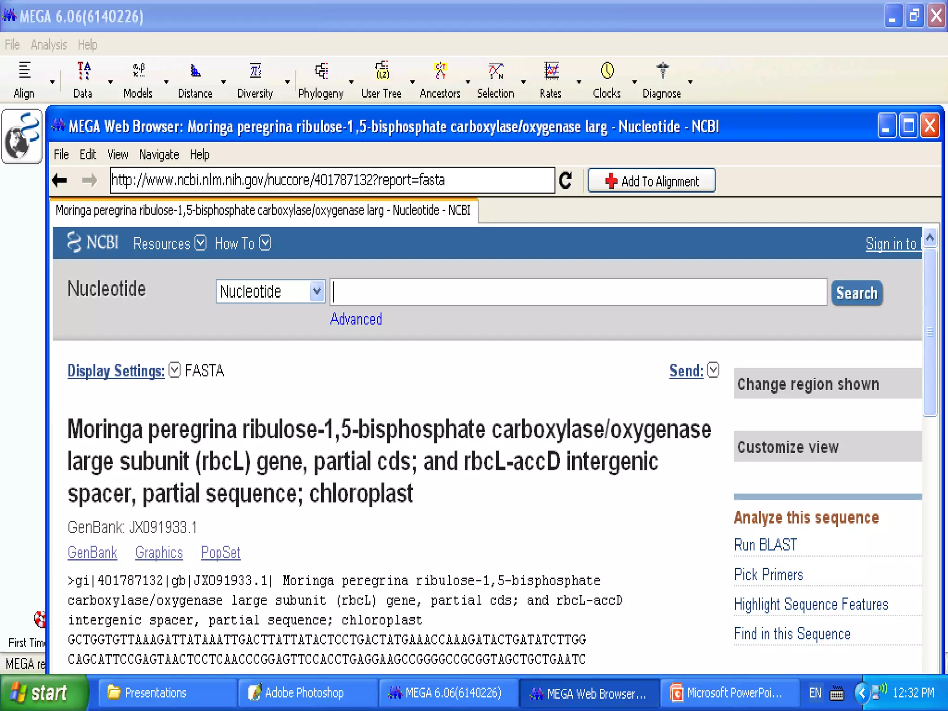This screenshot has width=948, height=711.
Task: Open the Diagnose tool icon
Action: [x=662, y=80]
